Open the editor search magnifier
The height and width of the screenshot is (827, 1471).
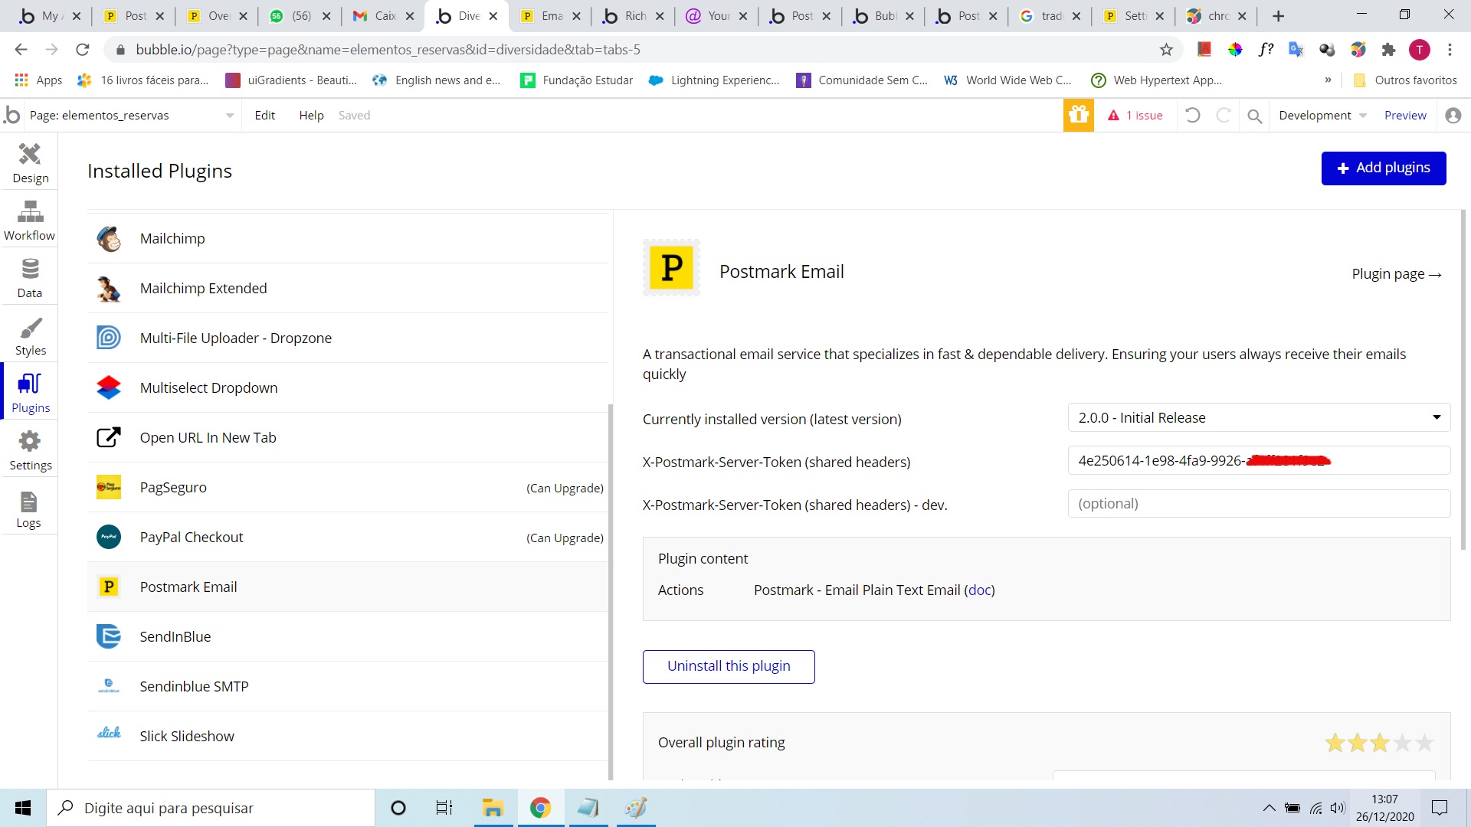1254,116
